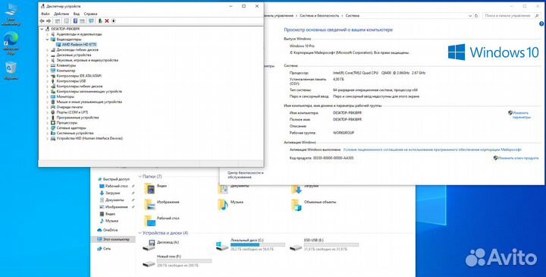Open the Справка menu in Device Manager

click(90, 14)
